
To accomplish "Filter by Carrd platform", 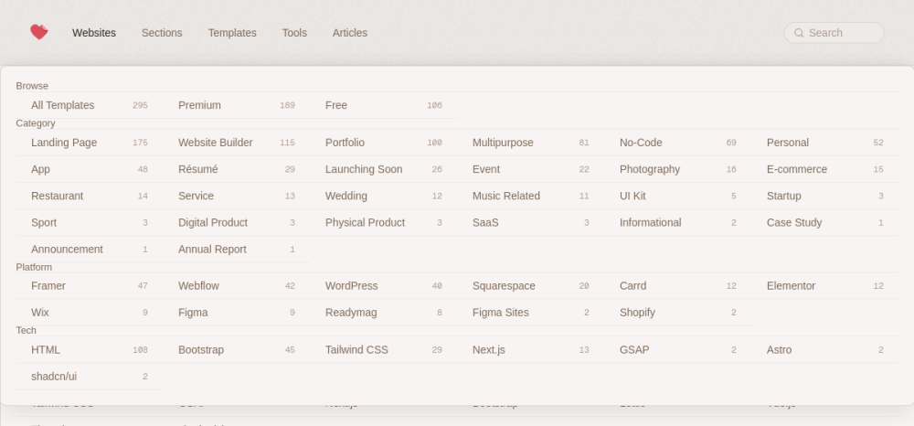I will 678,286.
